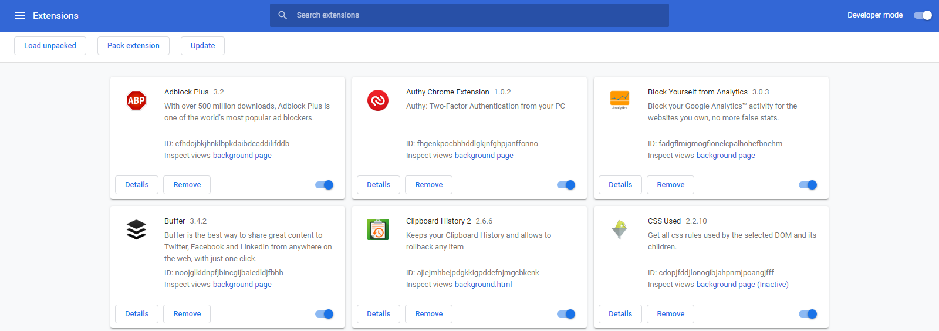
Task: Click Clipboard History 2 title text
Action: pos(438,221)
